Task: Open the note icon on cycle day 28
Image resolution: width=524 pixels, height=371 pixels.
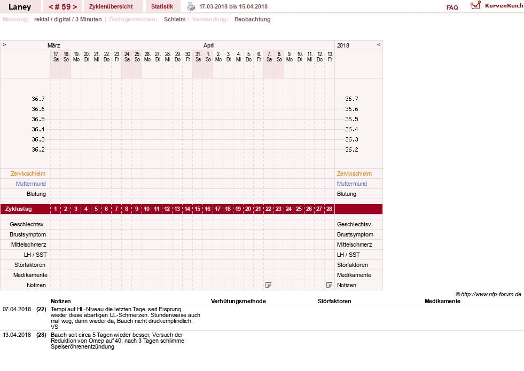Action: point(329,285)
